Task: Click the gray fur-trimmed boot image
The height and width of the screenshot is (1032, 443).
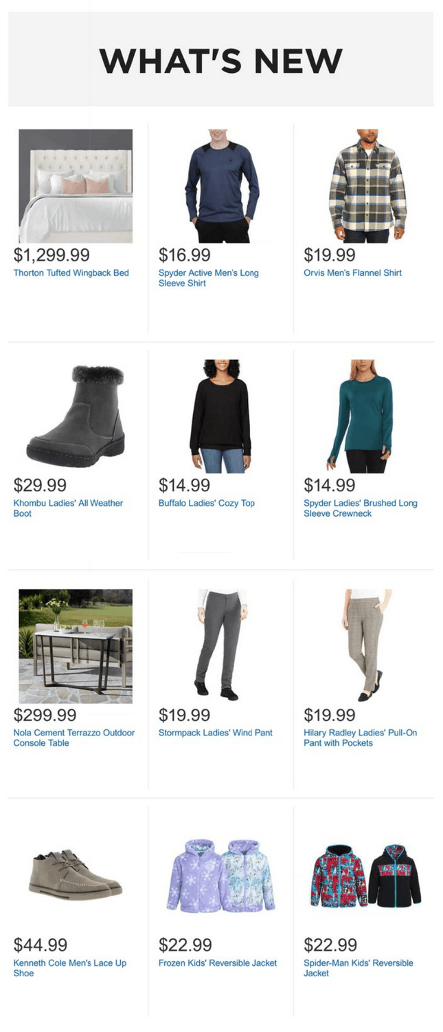Action: (76, 416)
